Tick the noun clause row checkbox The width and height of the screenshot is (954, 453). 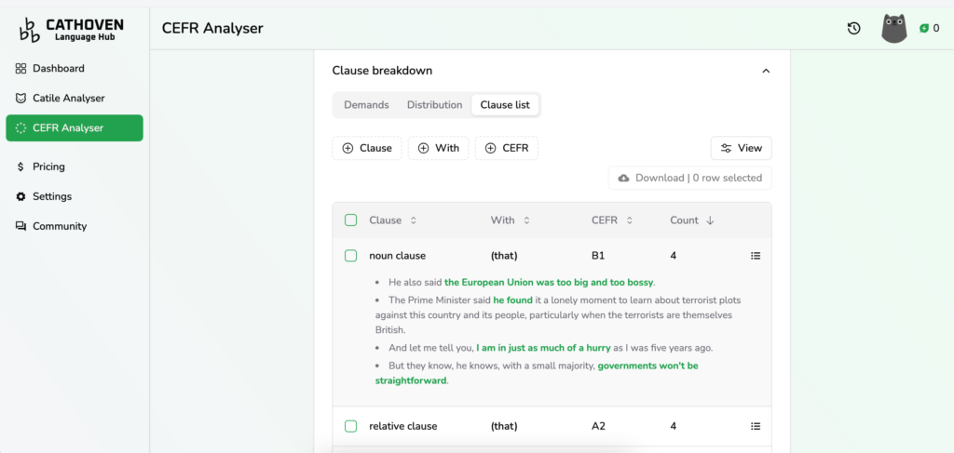click(350, 256)
